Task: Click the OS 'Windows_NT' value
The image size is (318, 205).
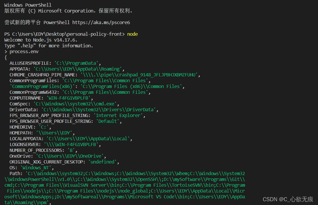Action: [x=36, y=168]
